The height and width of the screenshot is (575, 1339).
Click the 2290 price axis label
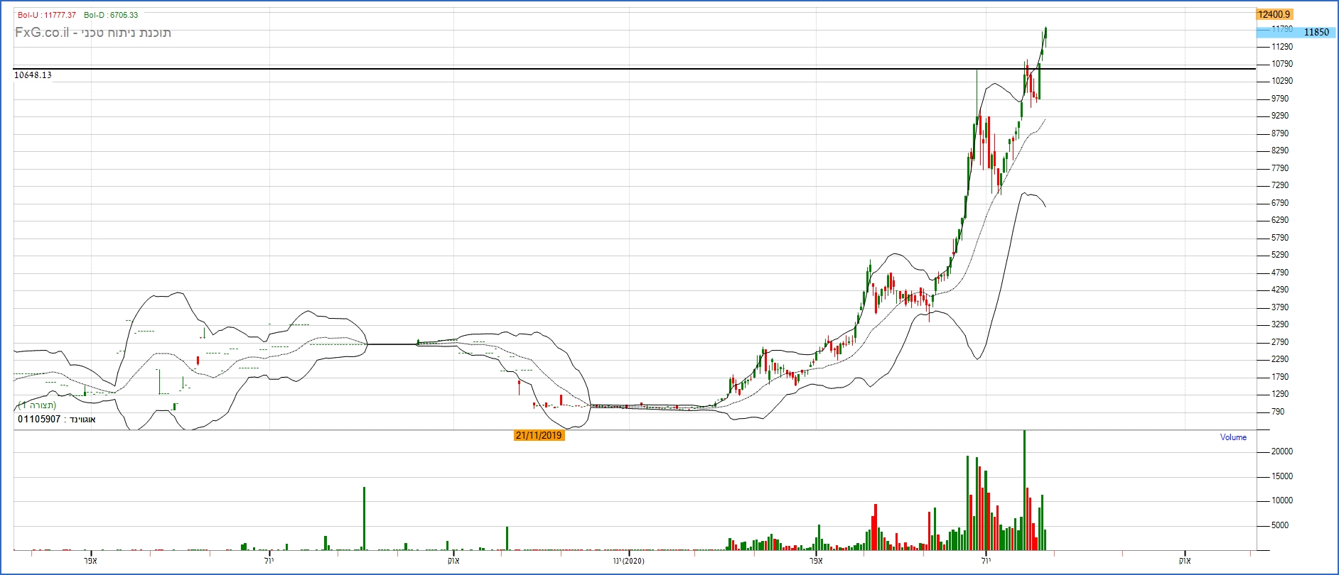point(1280,359)
